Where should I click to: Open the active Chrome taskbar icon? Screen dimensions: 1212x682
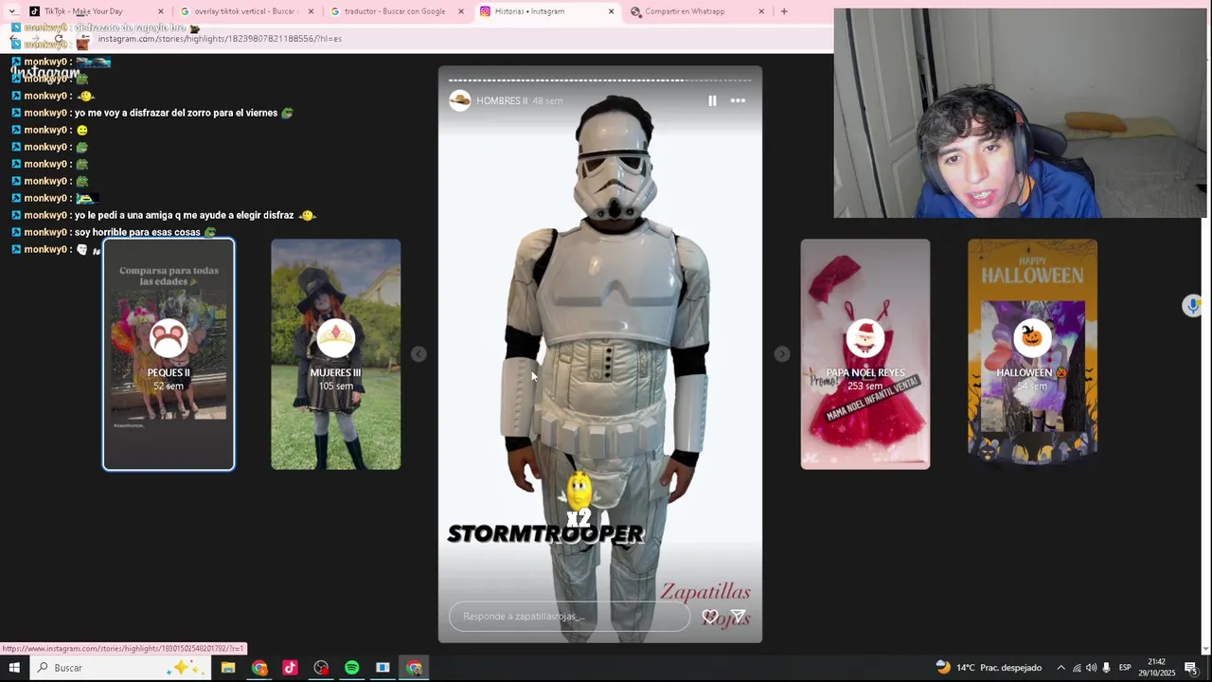point(414,668)
